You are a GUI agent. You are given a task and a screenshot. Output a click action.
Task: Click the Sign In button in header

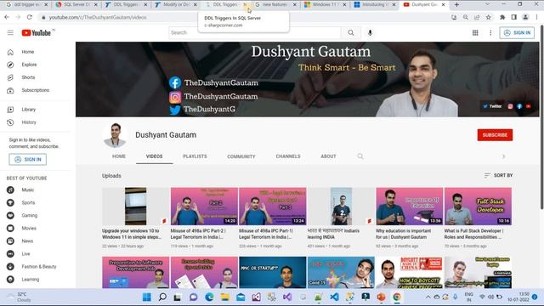click(517, 32)
